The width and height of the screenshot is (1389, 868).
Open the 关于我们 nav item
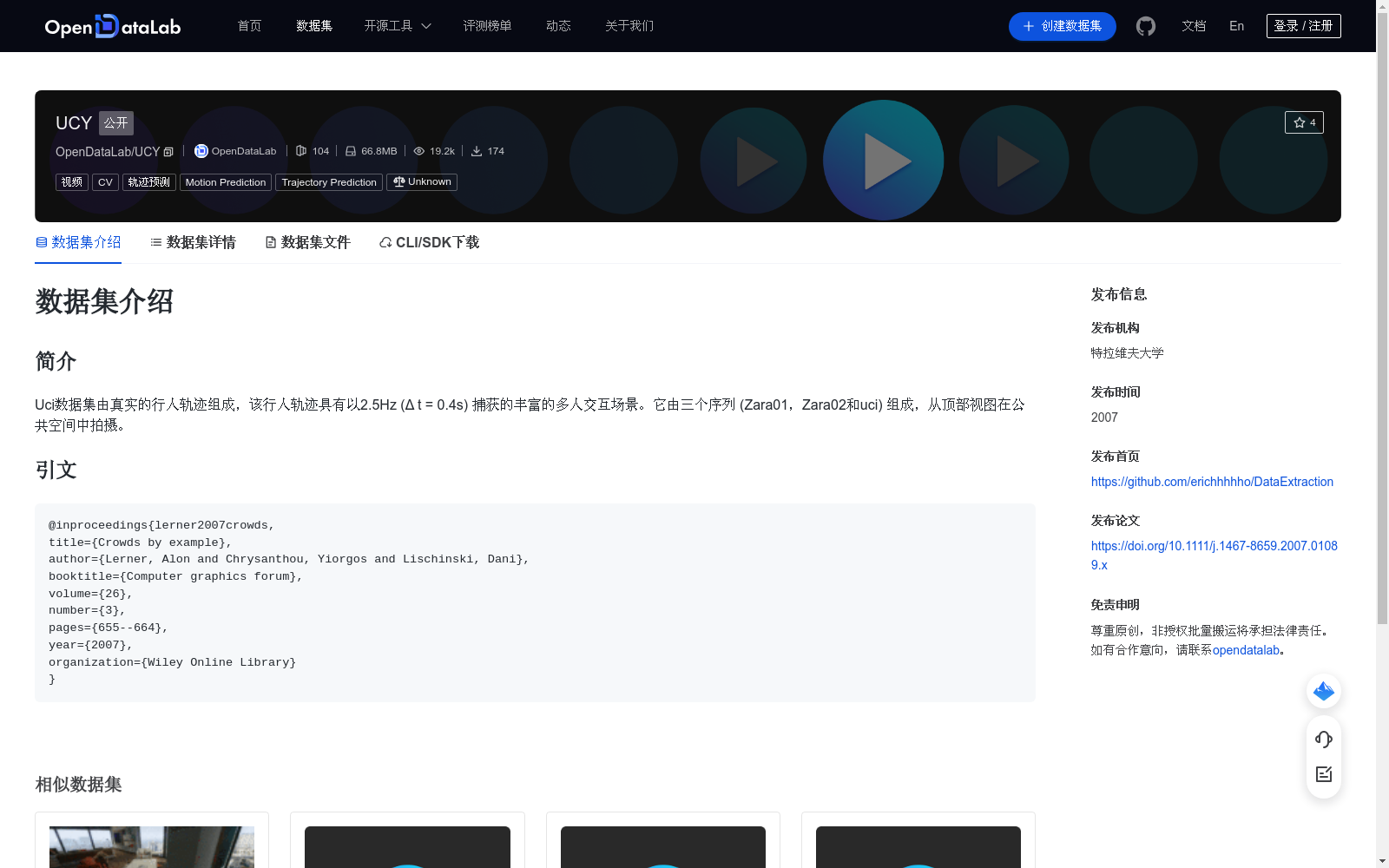click(x=629, y=26)
